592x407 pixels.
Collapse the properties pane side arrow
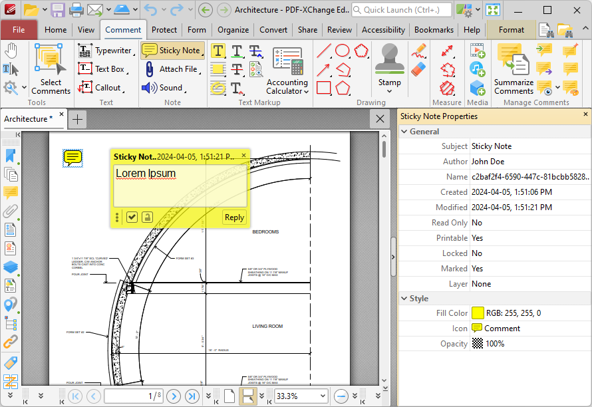393,257
